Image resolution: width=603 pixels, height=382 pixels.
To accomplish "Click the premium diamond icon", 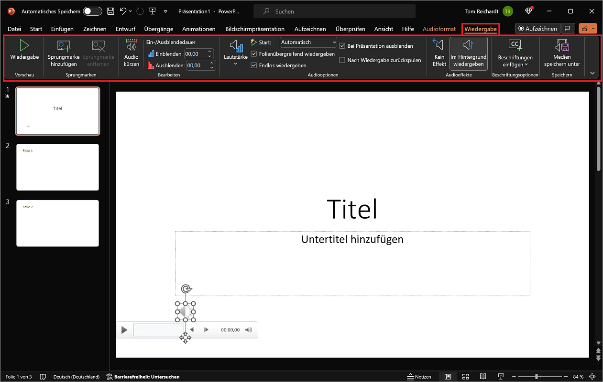I will [528, 11].
